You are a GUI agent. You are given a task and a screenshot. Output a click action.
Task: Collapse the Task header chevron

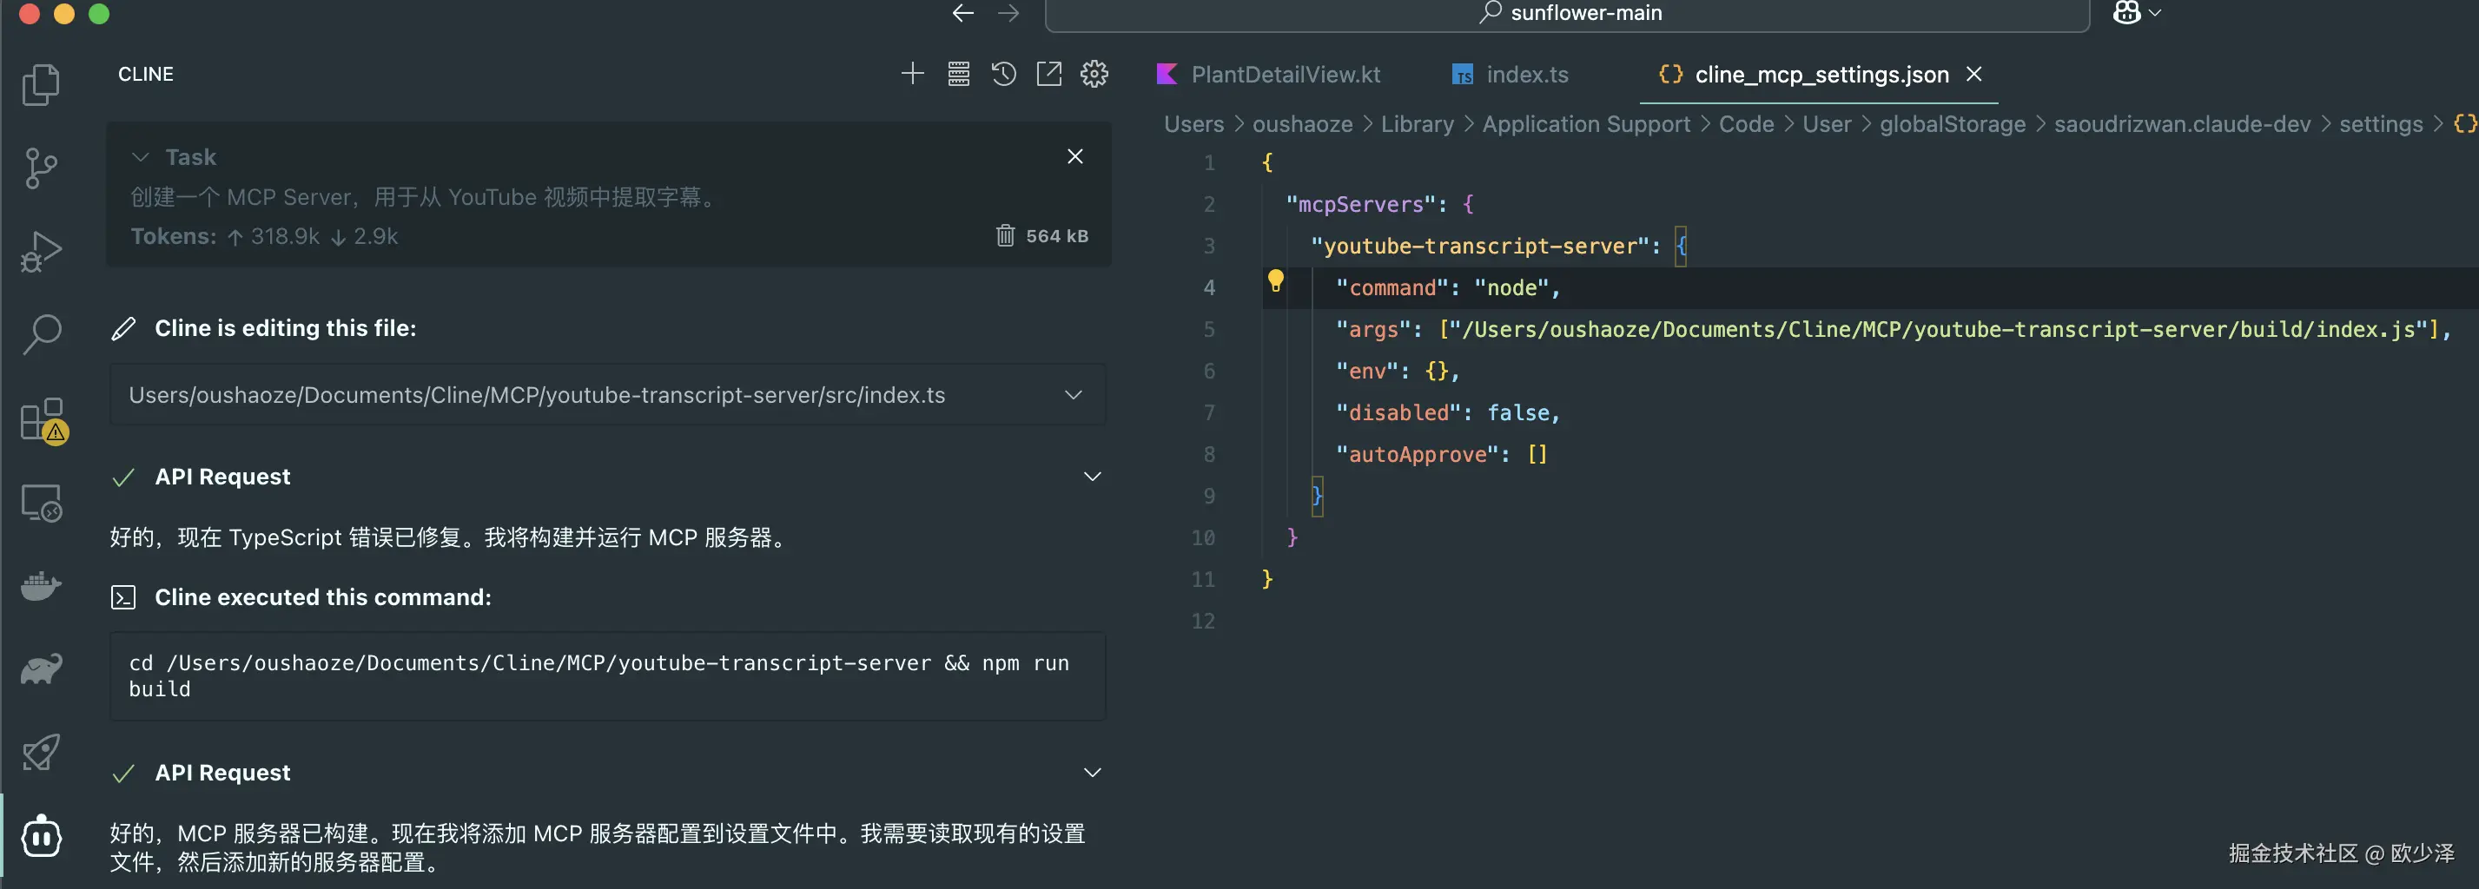click(x=141, y=157)
